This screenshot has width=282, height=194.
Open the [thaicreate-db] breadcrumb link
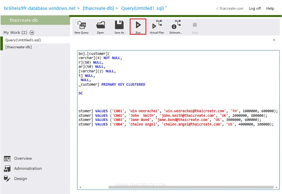point(98,8)
